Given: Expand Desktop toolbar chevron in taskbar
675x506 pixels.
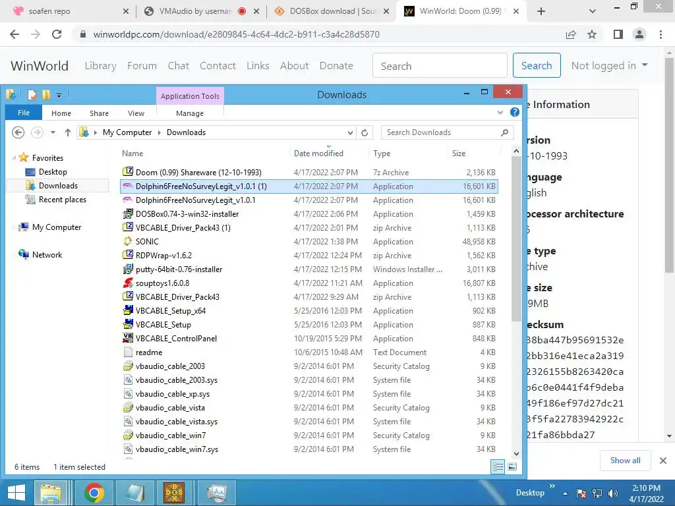Looking at the screenshot, I should (x=552, y=486).
